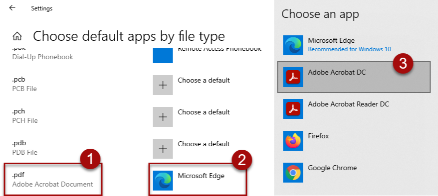
Task: Click 'Choose default apps by file type' title
Action: pyautogui.click(x=129, y=36)
